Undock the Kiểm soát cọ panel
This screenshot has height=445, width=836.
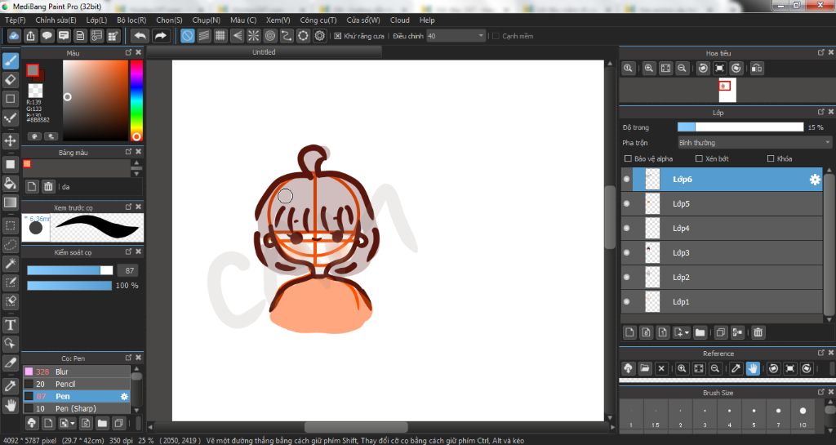tap(128, 251)
